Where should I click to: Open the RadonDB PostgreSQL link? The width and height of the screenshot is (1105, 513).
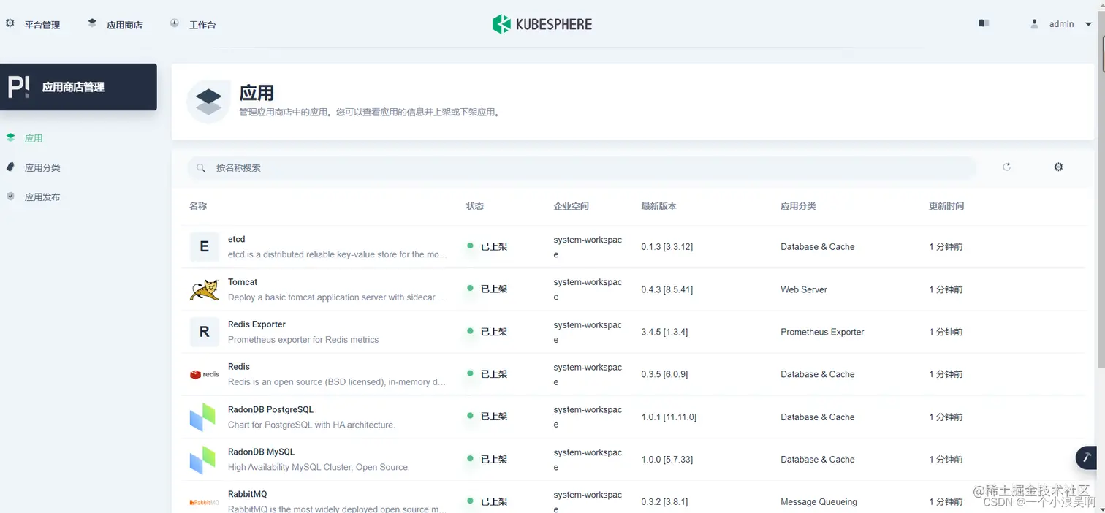click(270, 409)
